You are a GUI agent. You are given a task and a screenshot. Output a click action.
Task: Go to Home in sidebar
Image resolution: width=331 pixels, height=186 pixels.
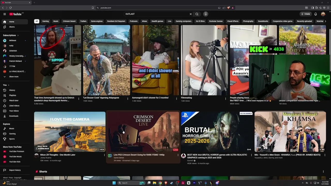[x=15, y=22]
